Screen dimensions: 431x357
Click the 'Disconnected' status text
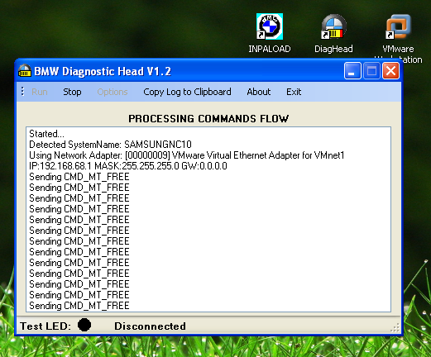[x=150, y=326]
